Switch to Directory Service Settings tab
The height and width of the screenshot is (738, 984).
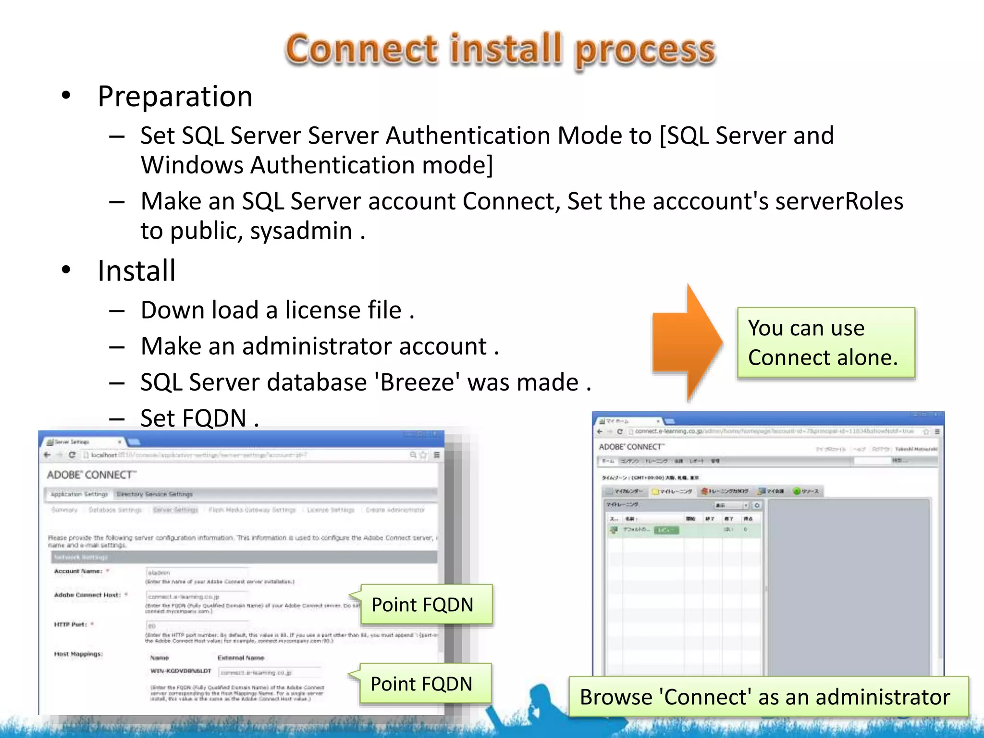tap(155, 494)
